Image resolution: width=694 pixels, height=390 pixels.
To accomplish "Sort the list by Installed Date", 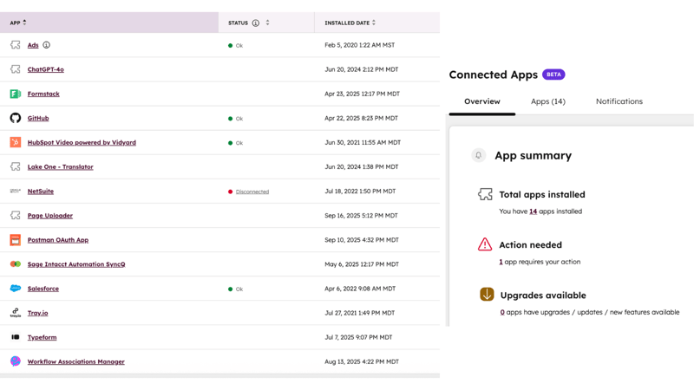I will [374, 23].
